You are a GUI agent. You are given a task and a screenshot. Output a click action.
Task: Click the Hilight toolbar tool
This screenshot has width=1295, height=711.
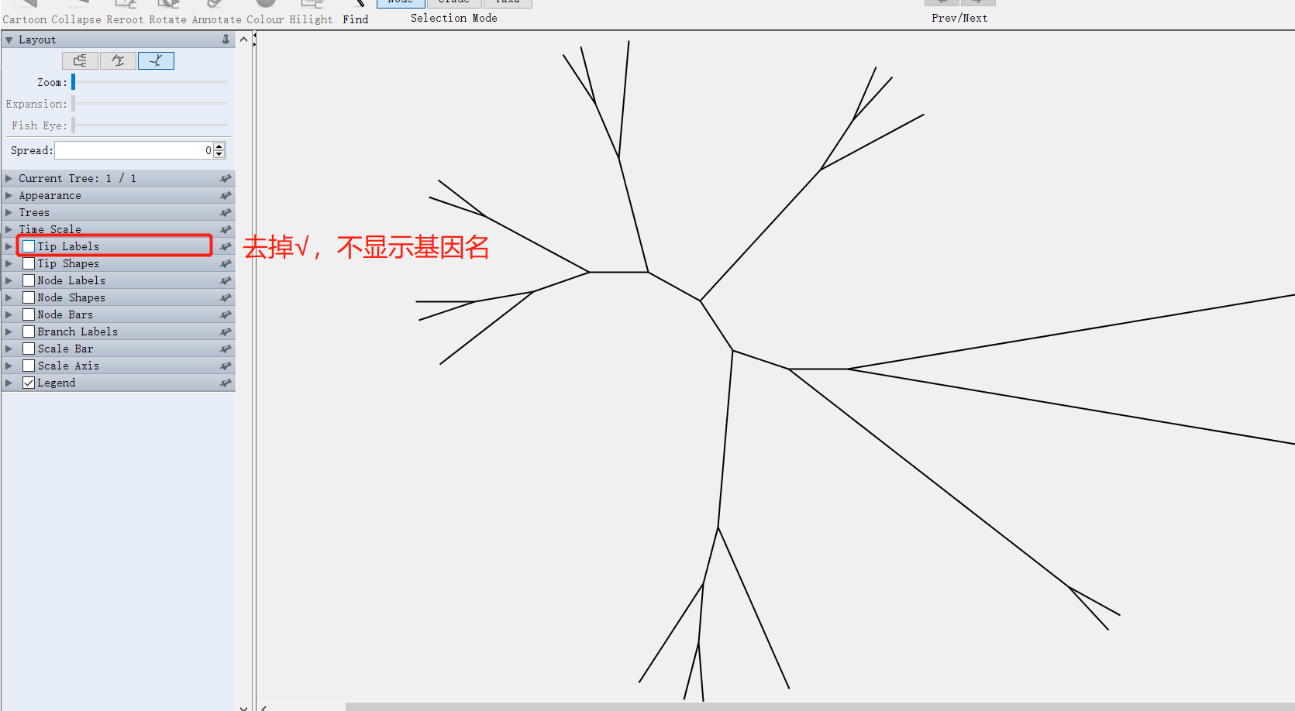[311, 12]
